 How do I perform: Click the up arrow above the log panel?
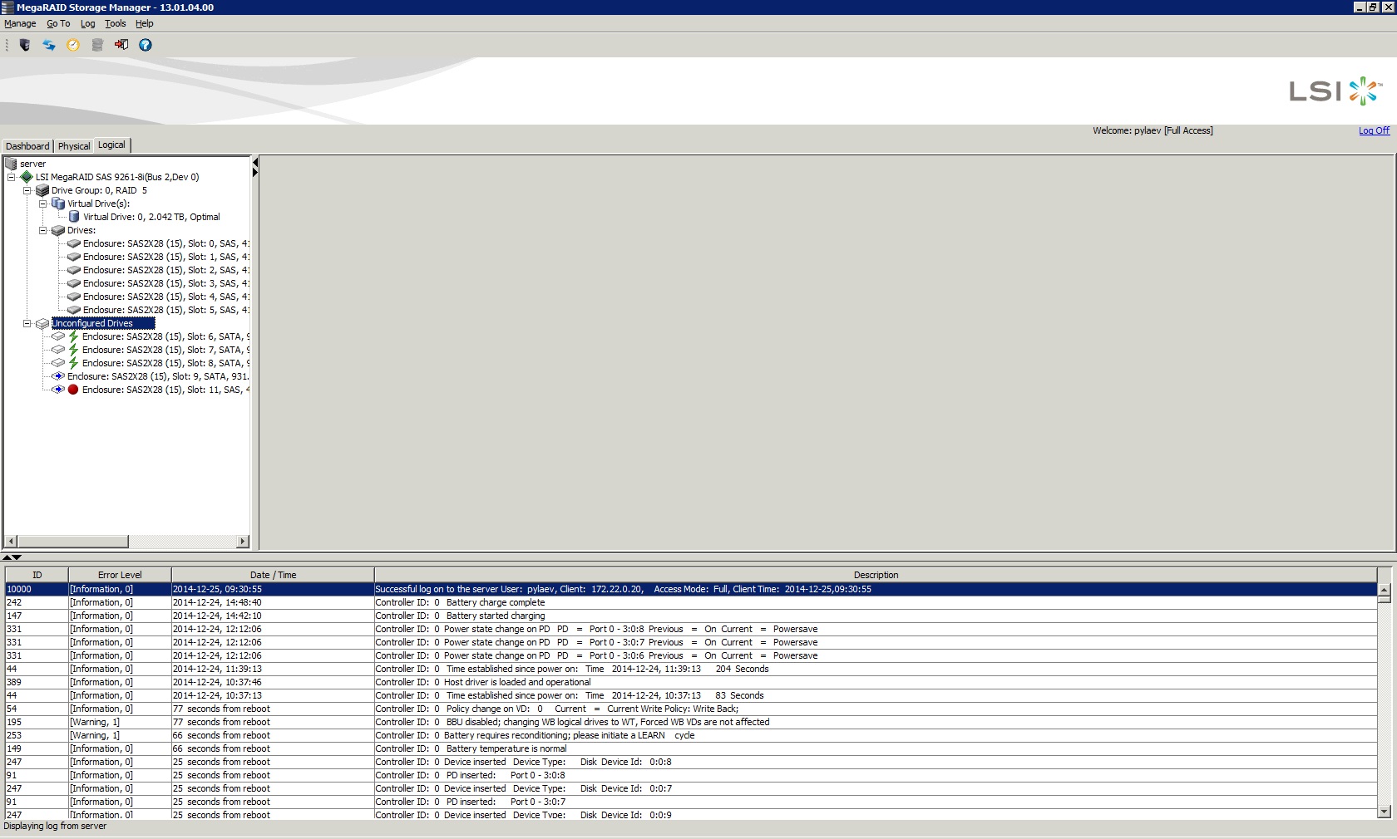(7, 557)
